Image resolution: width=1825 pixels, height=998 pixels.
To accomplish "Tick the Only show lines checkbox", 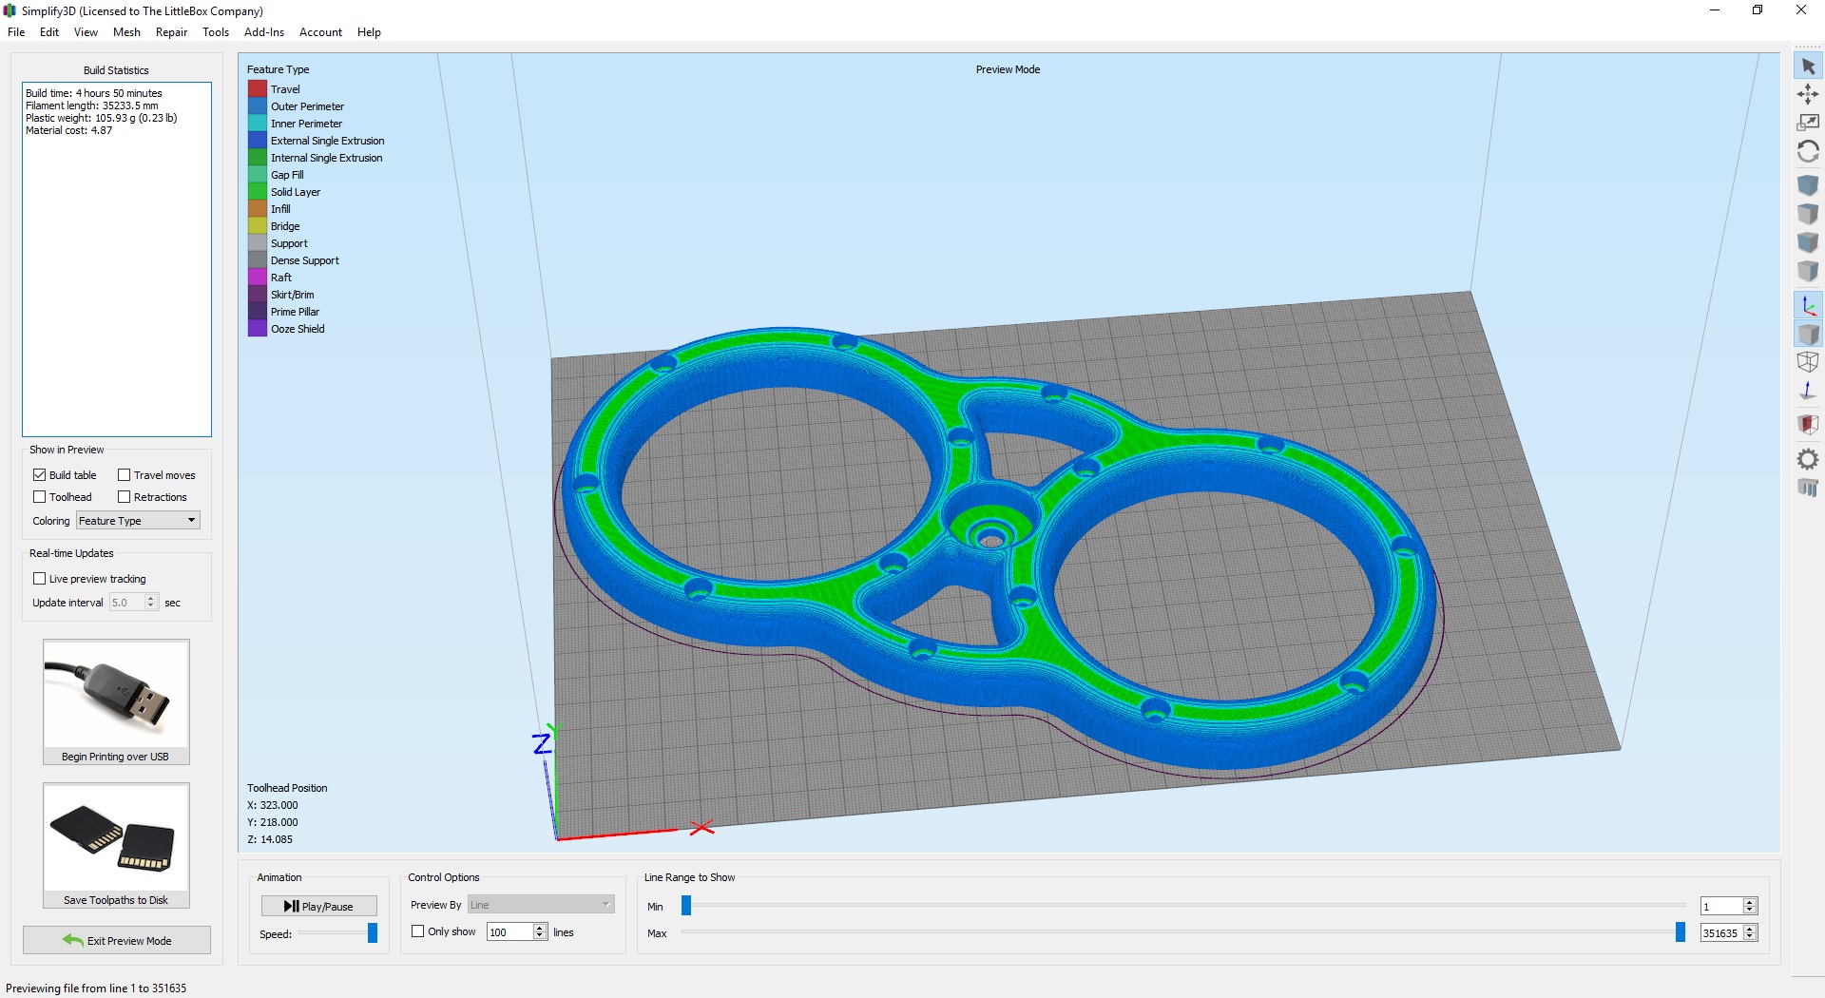I will pyautogui.click(x=417, y=931).
